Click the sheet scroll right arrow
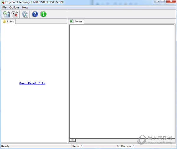 coord(74,140)
